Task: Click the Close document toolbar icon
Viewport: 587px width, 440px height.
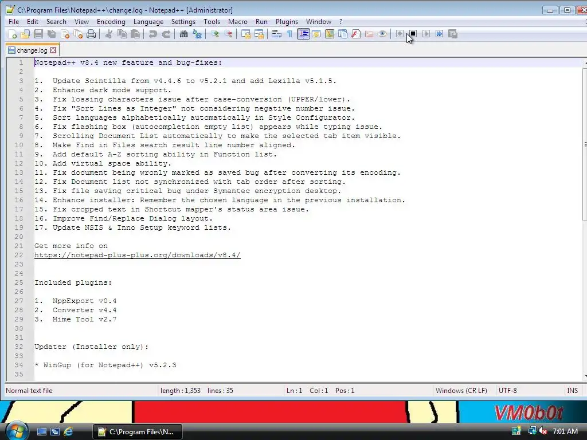Action: tap(65, 34)
